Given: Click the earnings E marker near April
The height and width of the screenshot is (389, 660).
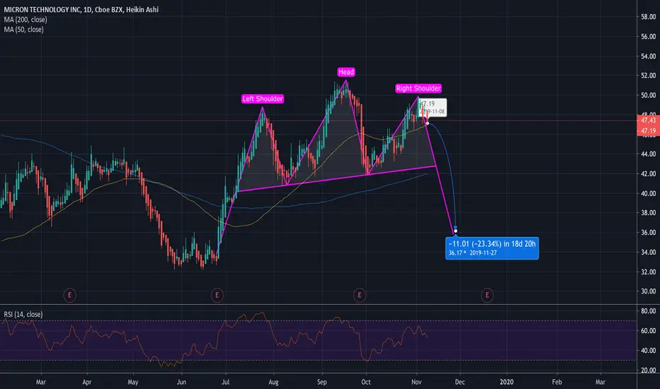Looking at the screenshot, I should pyautogui.click(x=69, y=295).
